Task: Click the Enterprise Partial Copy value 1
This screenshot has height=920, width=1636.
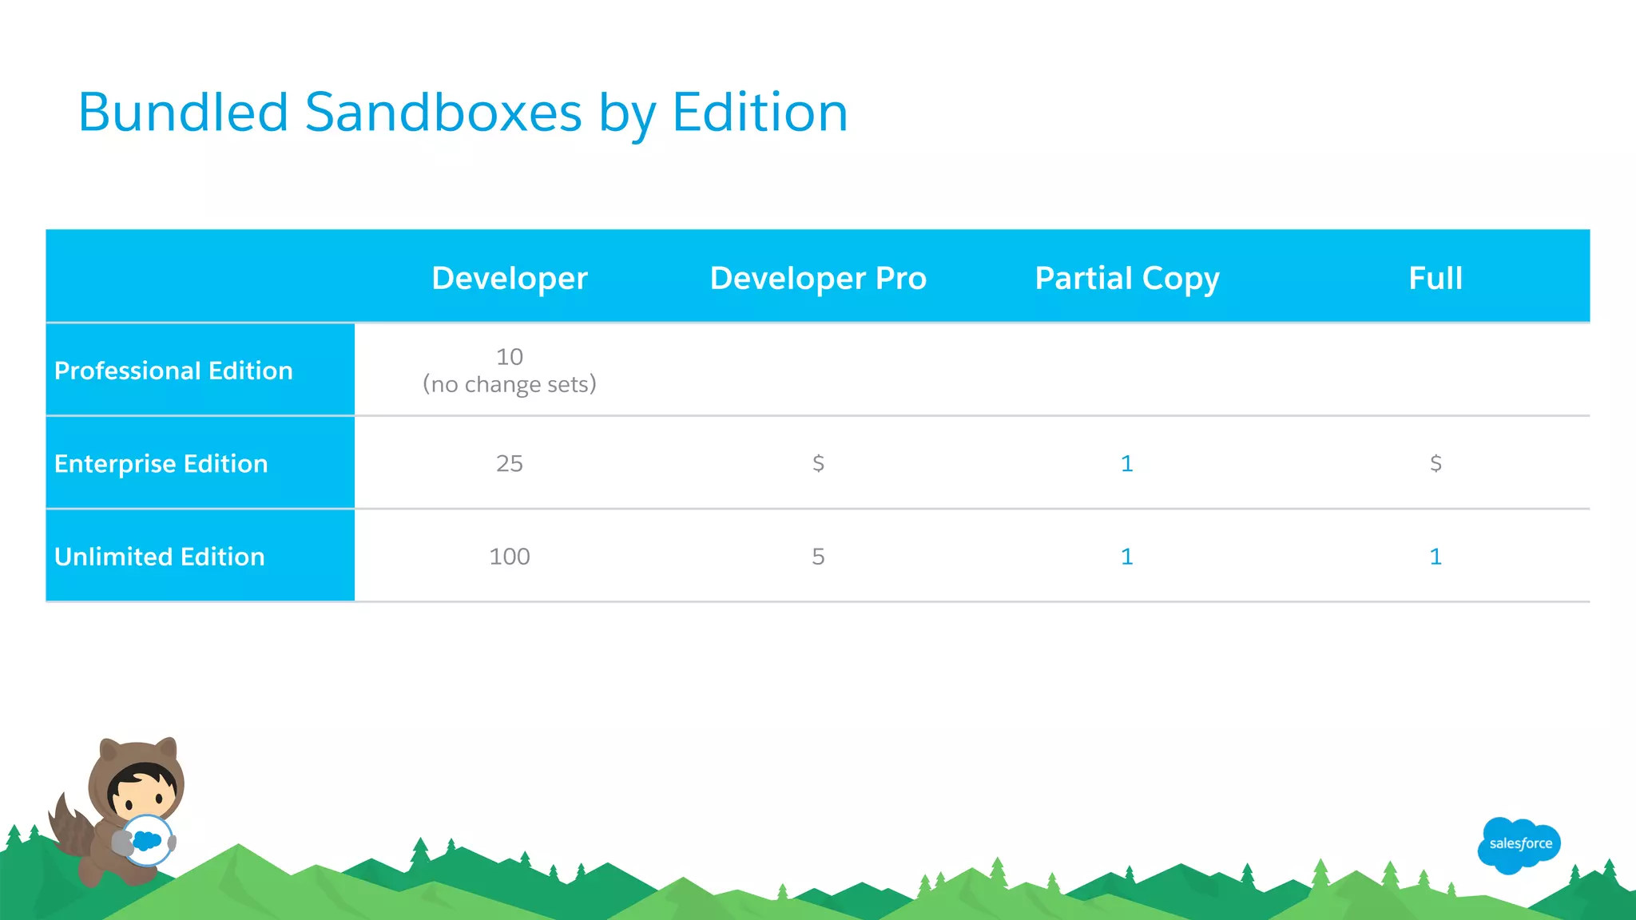Action: coord(1127,463)
